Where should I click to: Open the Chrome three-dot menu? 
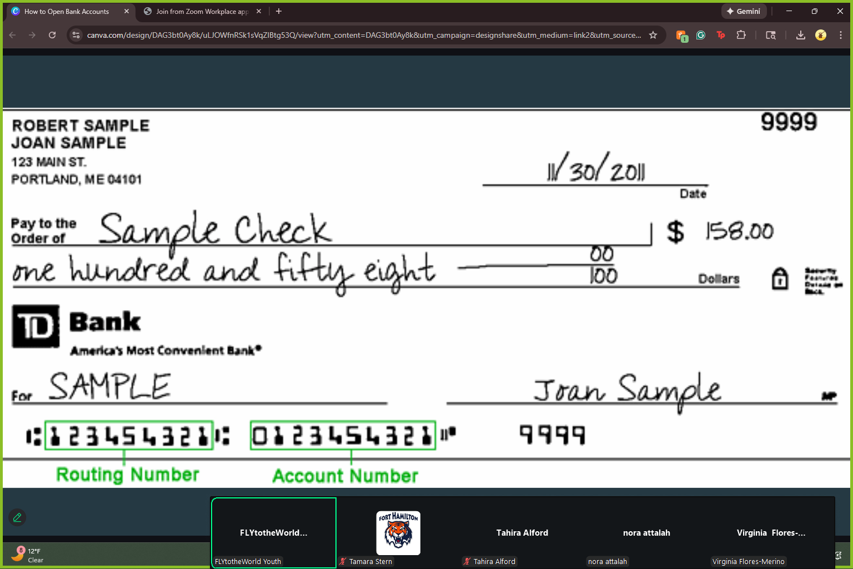coord(841,35)
